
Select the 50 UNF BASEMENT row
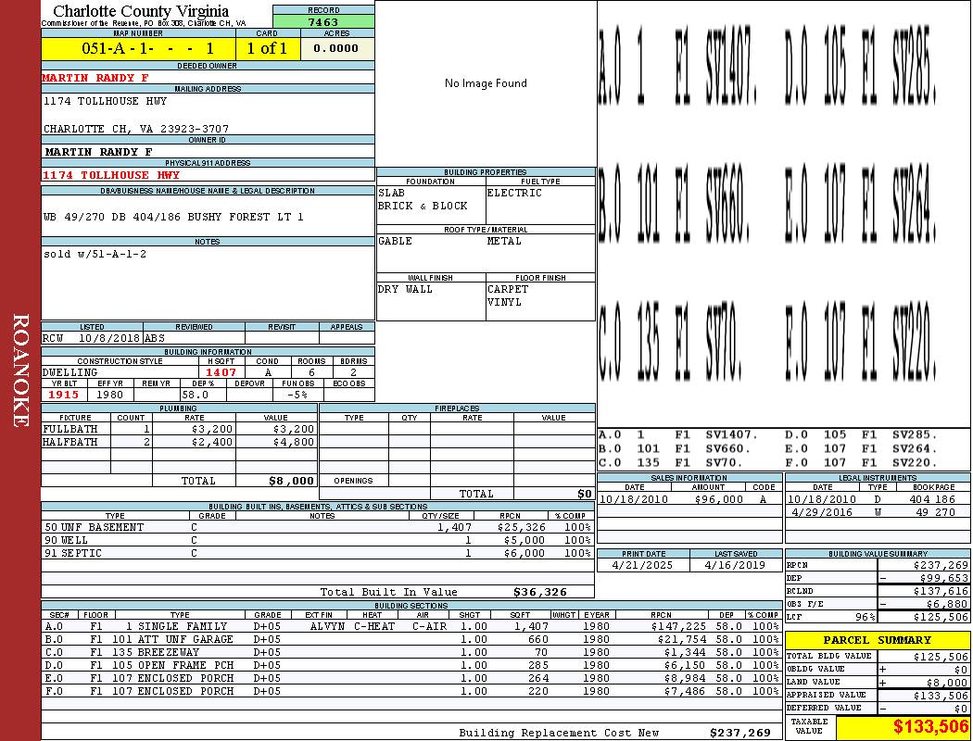pos(317,527)
